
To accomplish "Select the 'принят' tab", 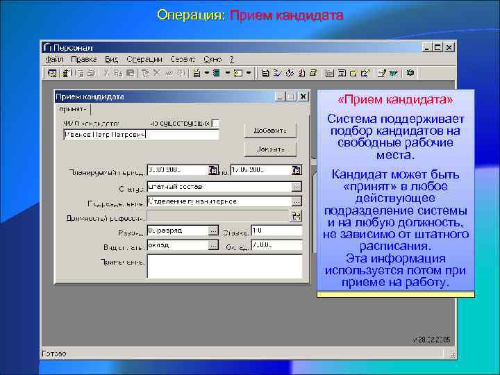I will pyautogui.click(x=73, y=110).
